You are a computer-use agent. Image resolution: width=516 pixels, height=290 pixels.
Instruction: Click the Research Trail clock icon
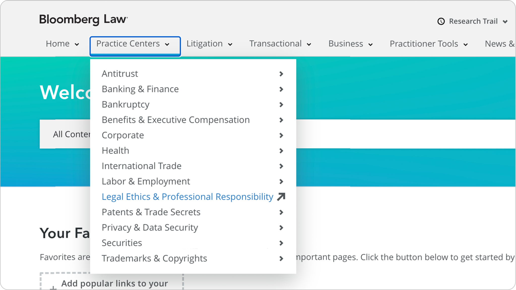(441, 21)
